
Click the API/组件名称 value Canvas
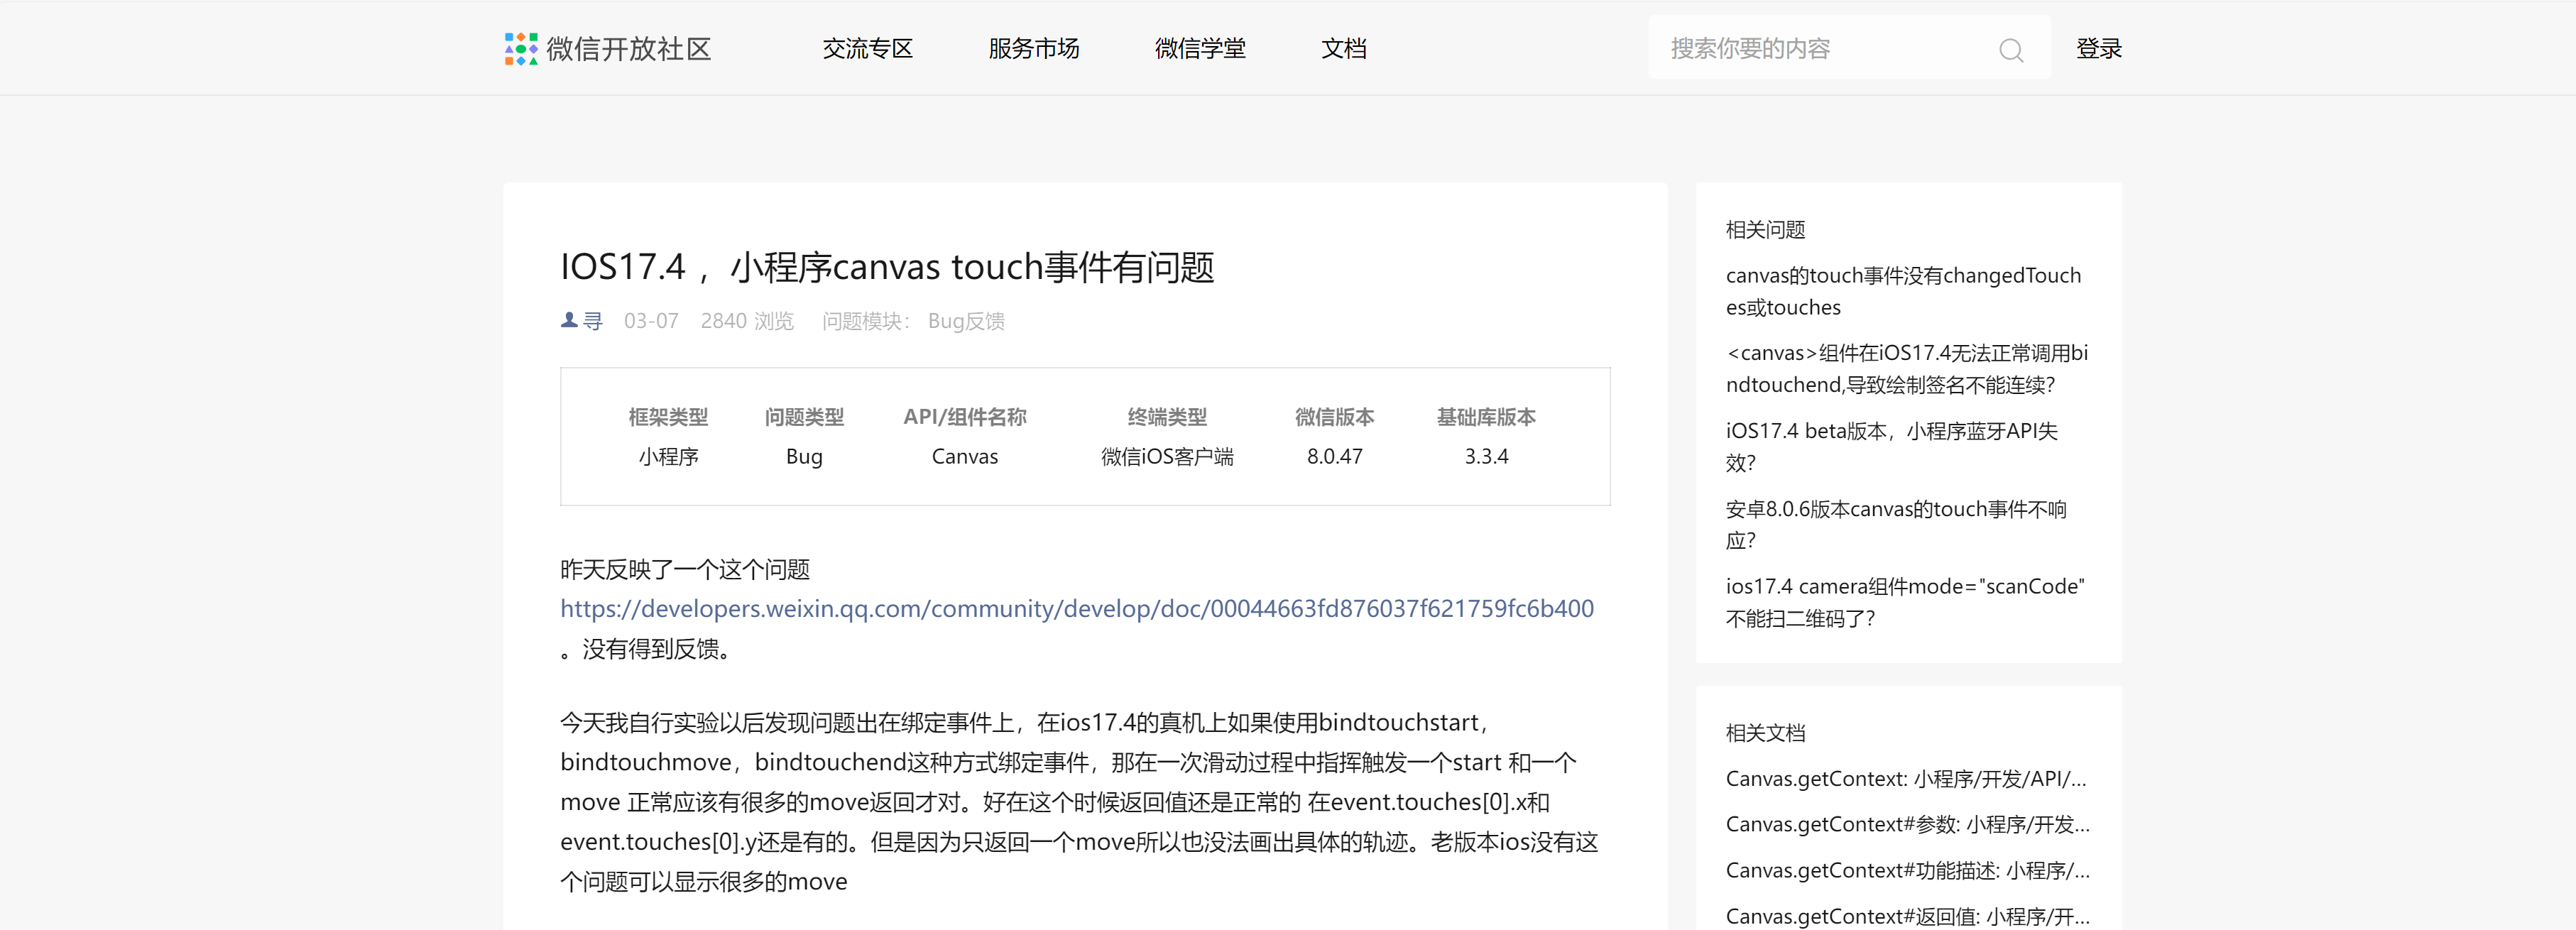(965, 457)
